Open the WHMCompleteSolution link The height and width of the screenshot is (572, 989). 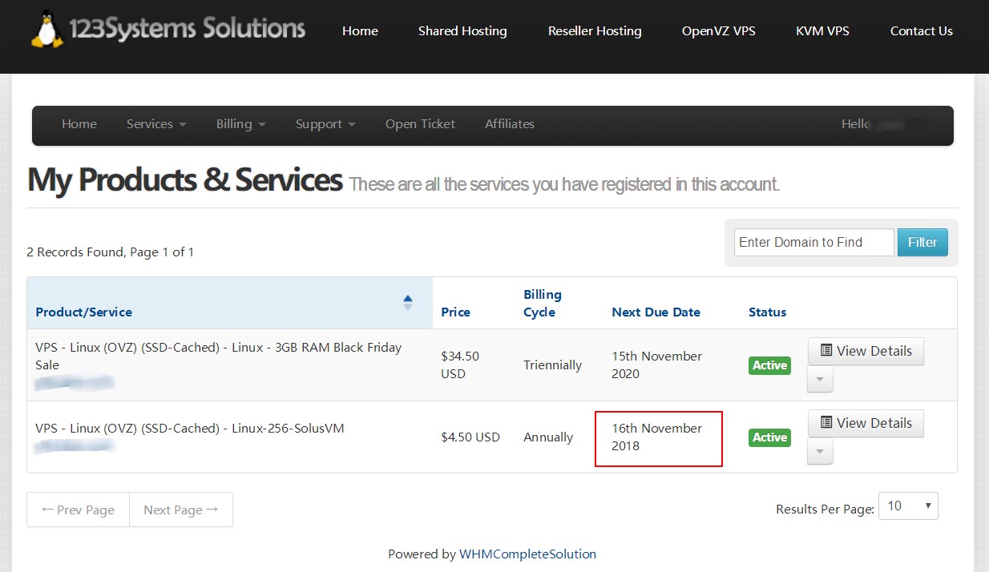[x=527, y=554]
